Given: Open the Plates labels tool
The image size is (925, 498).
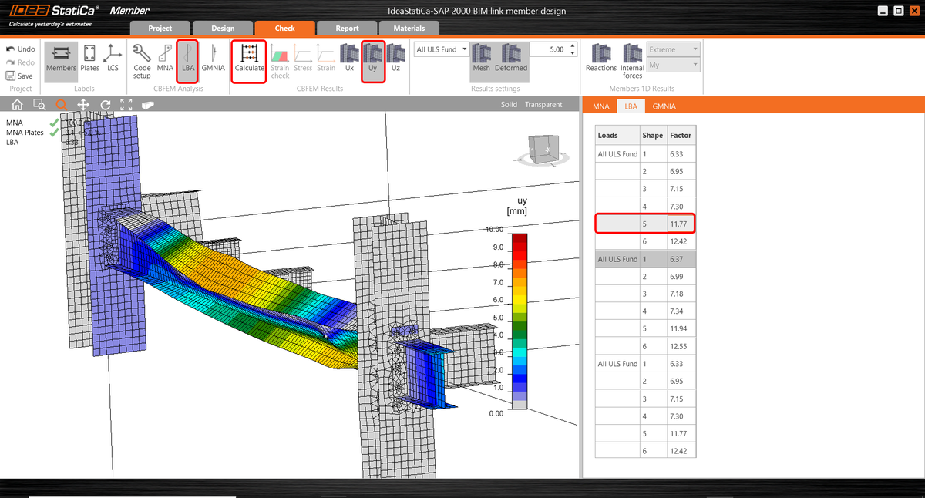Looking at the screenshot, I should pos(89,60).
